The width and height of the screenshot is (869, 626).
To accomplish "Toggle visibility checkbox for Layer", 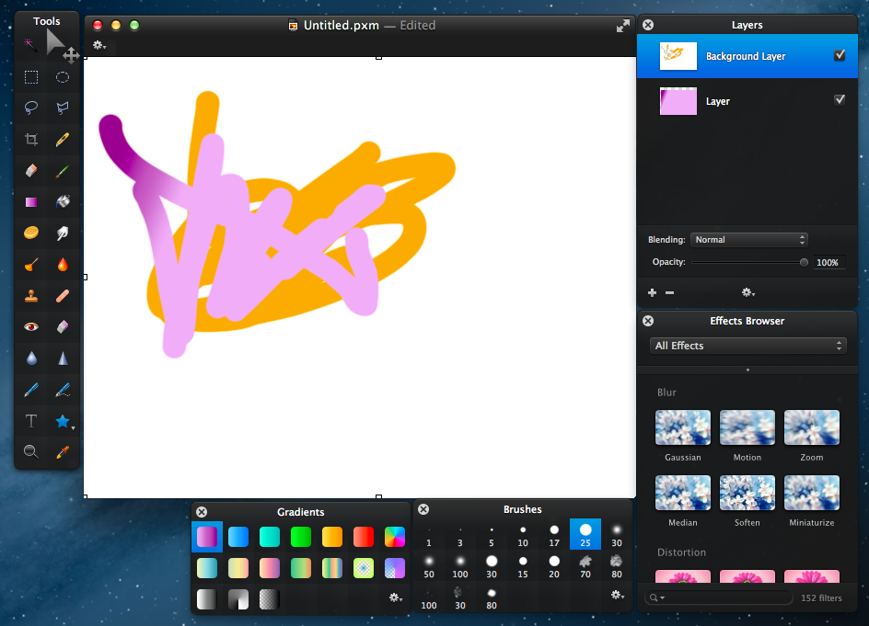I will (x=839, y=100).
